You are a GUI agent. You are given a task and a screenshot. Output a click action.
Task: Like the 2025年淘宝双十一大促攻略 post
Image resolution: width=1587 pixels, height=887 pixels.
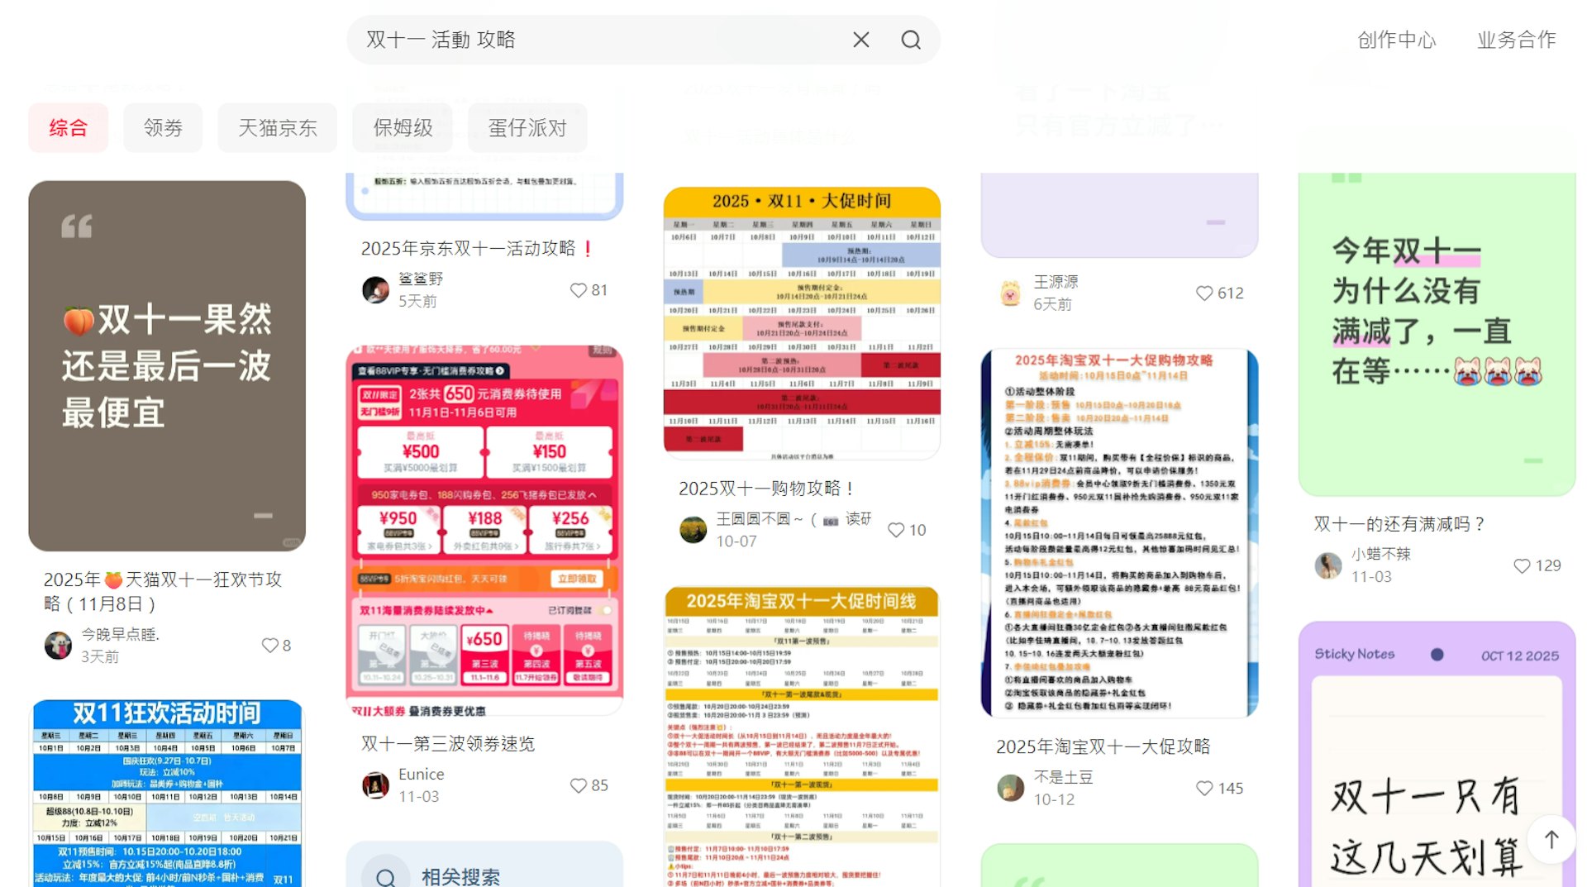coord(1204,789)
